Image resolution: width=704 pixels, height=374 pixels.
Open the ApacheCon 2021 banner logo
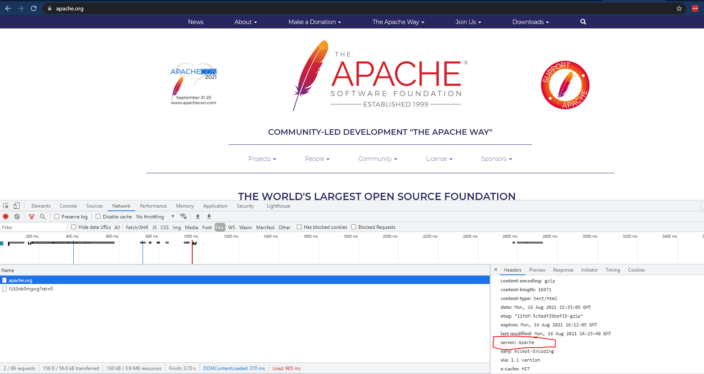pos(194,84)
